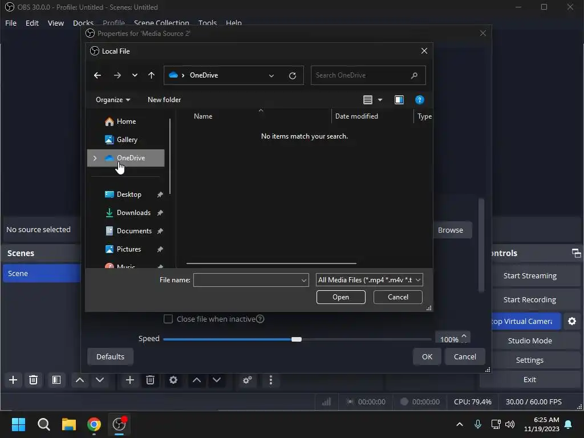Screen dimensions: 584x438
Task: Reset properties with Defaults button
Action: tap(110, 357)
